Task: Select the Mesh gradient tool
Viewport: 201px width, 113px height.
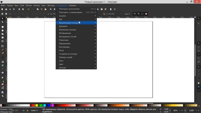Action: coord(3,66)
